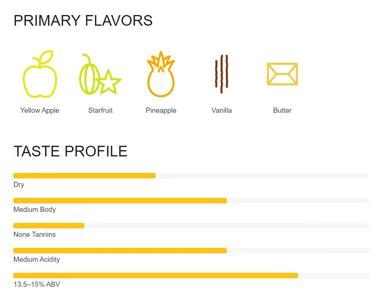The width and height of the screenshot is (380, 304).
Task: Select the Butter caption text
Action: (x=282, y=110)
